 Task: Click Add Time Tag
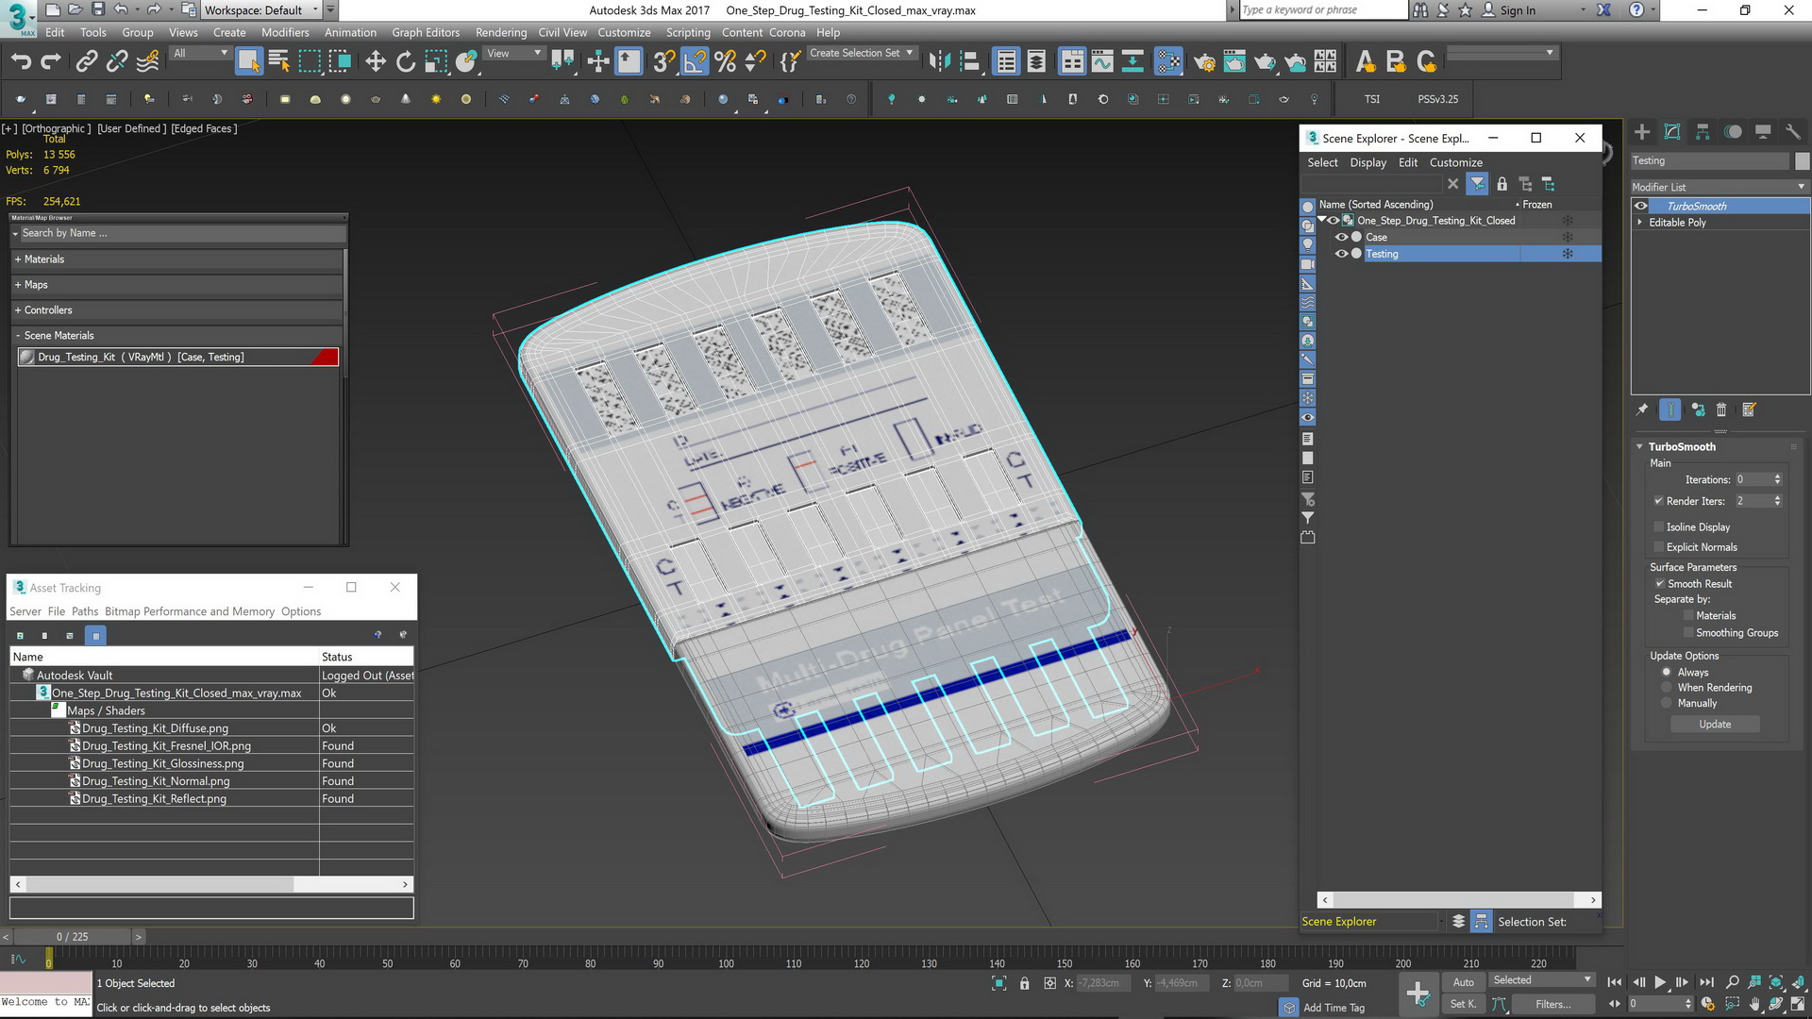coord(1334,1008)
